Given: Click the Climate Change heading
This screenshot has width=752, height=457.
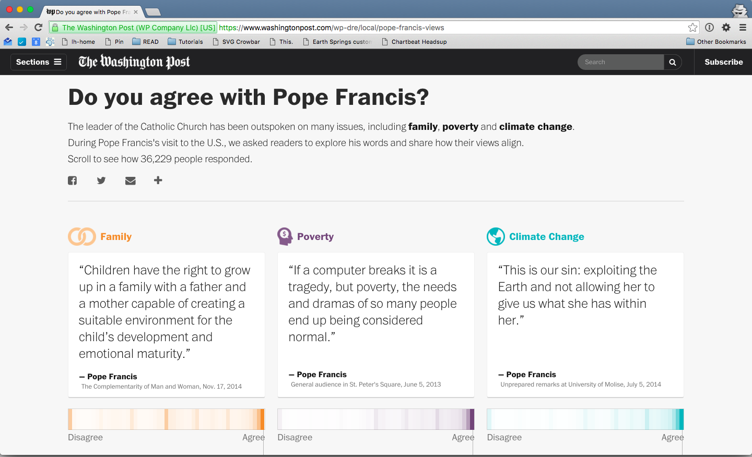Looking at the screenshot, I should tap(547, 237).
